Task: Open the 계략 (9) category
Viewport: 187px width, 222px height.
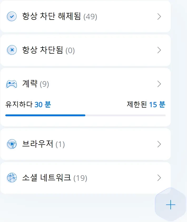Action: click(x=36, y=84)
